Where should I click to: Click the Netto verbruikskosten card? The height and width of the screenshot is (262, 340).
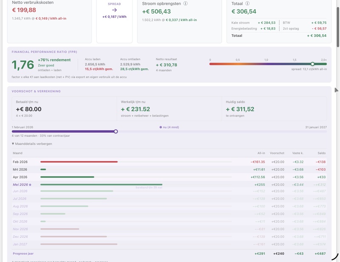pyautogui.click(x=49, y=20)
